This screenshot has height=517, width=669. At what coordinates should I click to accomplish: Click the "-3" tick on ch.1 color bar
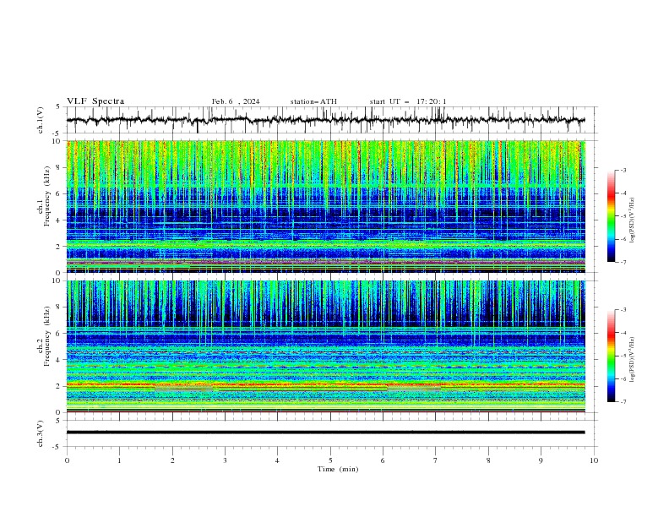[x=623, y=170]
